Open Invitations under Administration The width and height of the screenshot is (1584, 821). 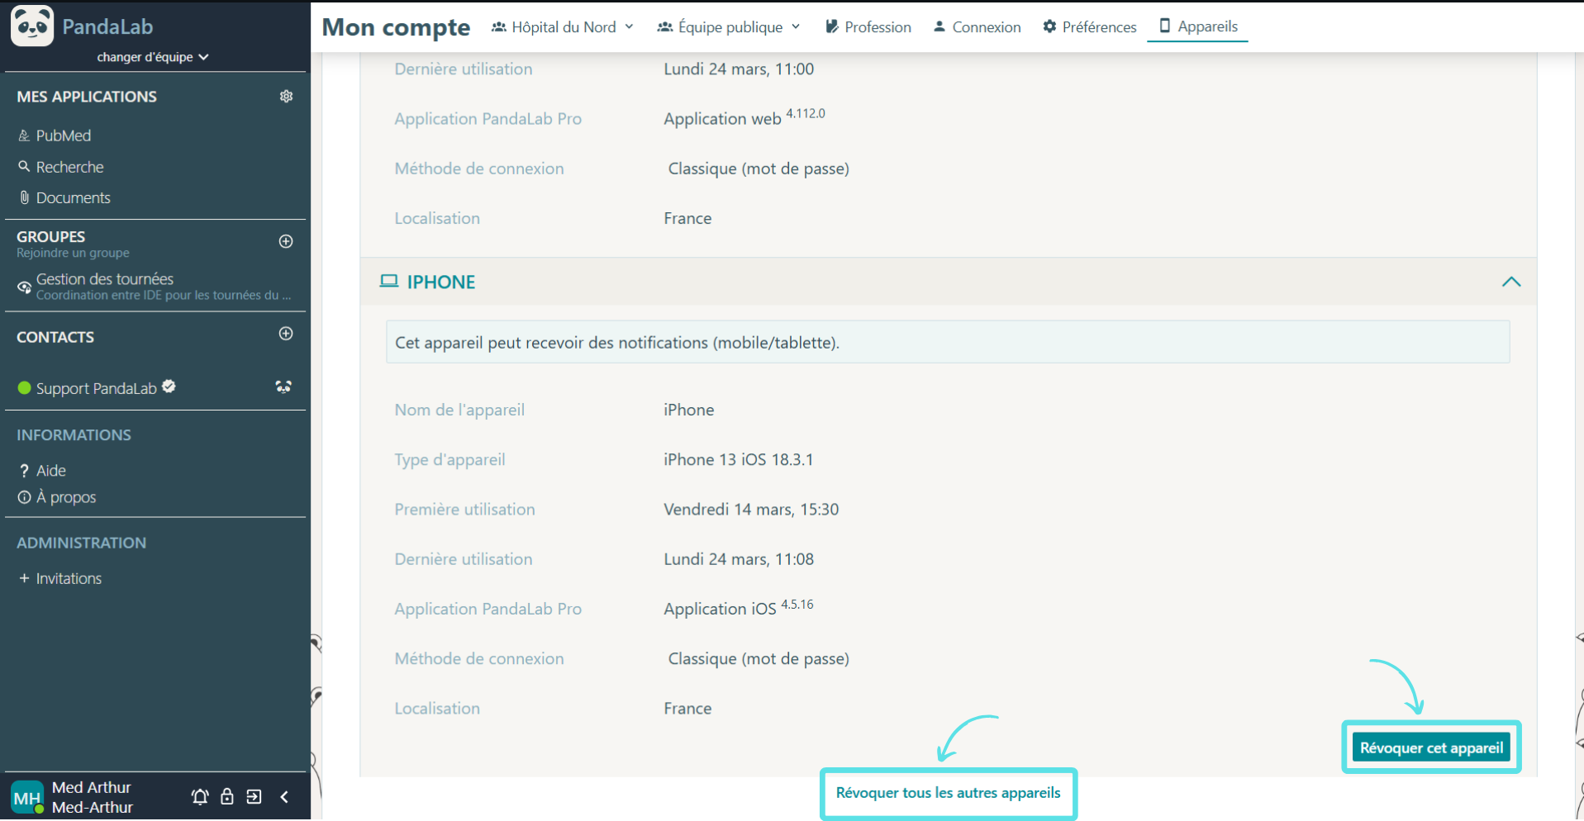pos(69,579)
